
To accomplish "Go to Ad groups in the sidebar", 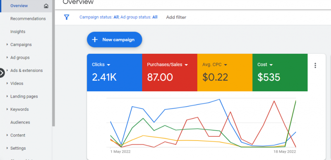I will click(20, 57).
